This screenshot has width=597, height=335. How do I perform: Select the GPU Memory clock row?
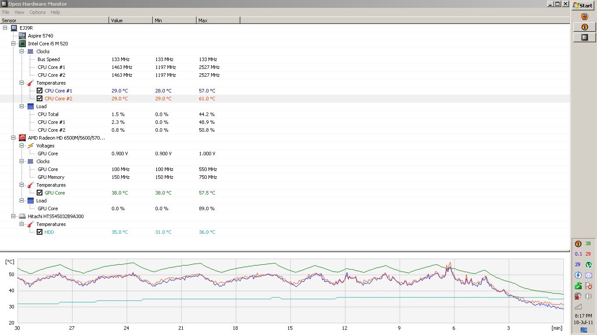click(285, 177)
